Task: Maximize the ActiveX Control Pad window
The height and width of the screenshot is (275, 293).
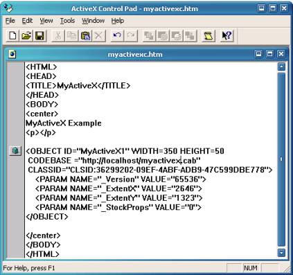Action: (x=273, y=8)
